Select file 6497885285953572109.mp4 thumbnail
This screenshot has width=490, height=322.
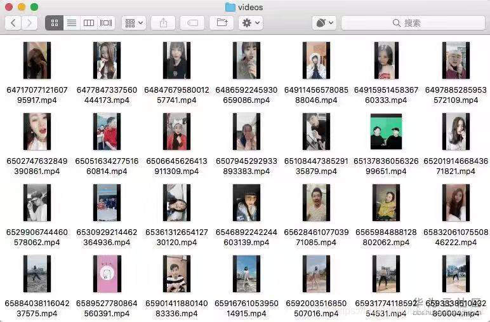pos(456,60)
